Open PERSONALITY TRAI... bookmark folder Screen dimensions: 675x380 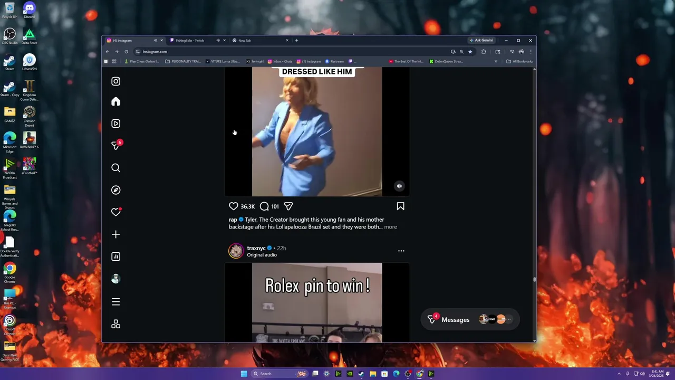point(183,61)
